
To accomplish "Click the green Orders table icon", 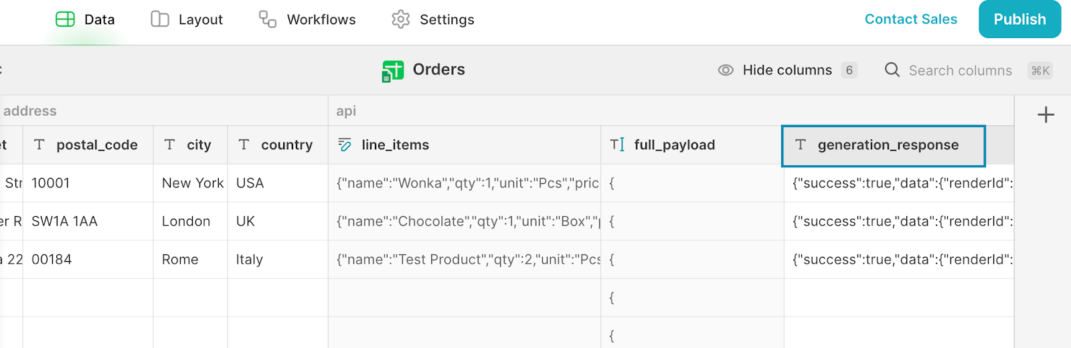I will (x=393, y=70).
